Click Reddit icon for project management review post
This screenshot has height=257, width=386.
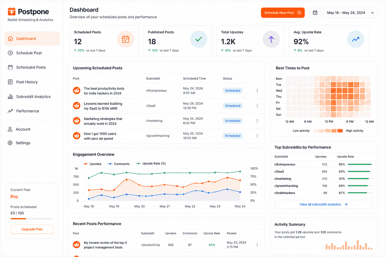tap(77, 245)
